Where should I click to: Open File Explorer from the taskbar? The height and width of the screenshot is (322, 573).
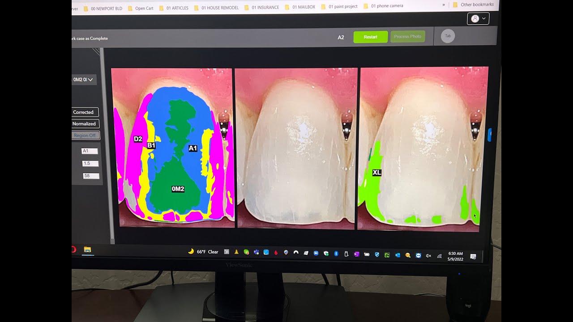[x=87, y=250]
